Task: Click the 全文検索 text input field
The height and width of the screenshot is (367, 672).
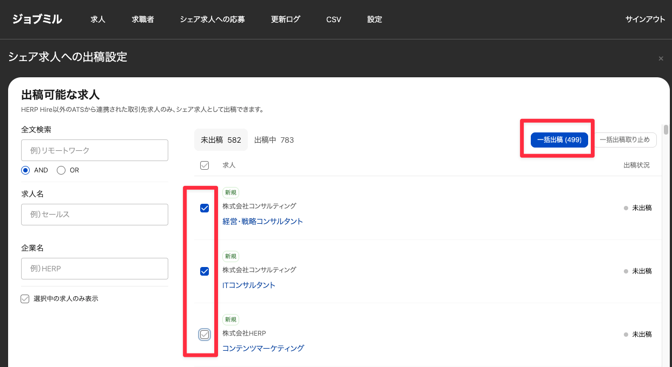Action: tap(95, 150)
